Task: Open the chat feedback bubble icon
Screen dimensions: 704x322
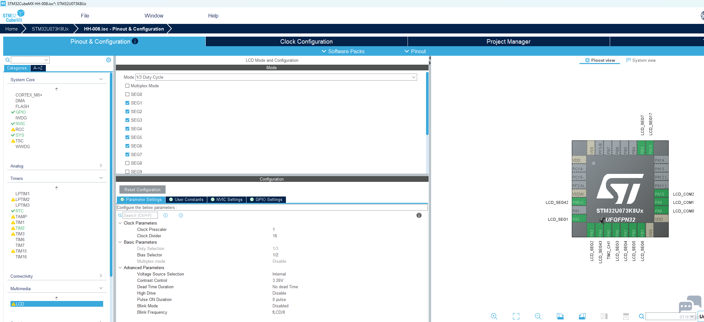Action: tap(690, 304)
